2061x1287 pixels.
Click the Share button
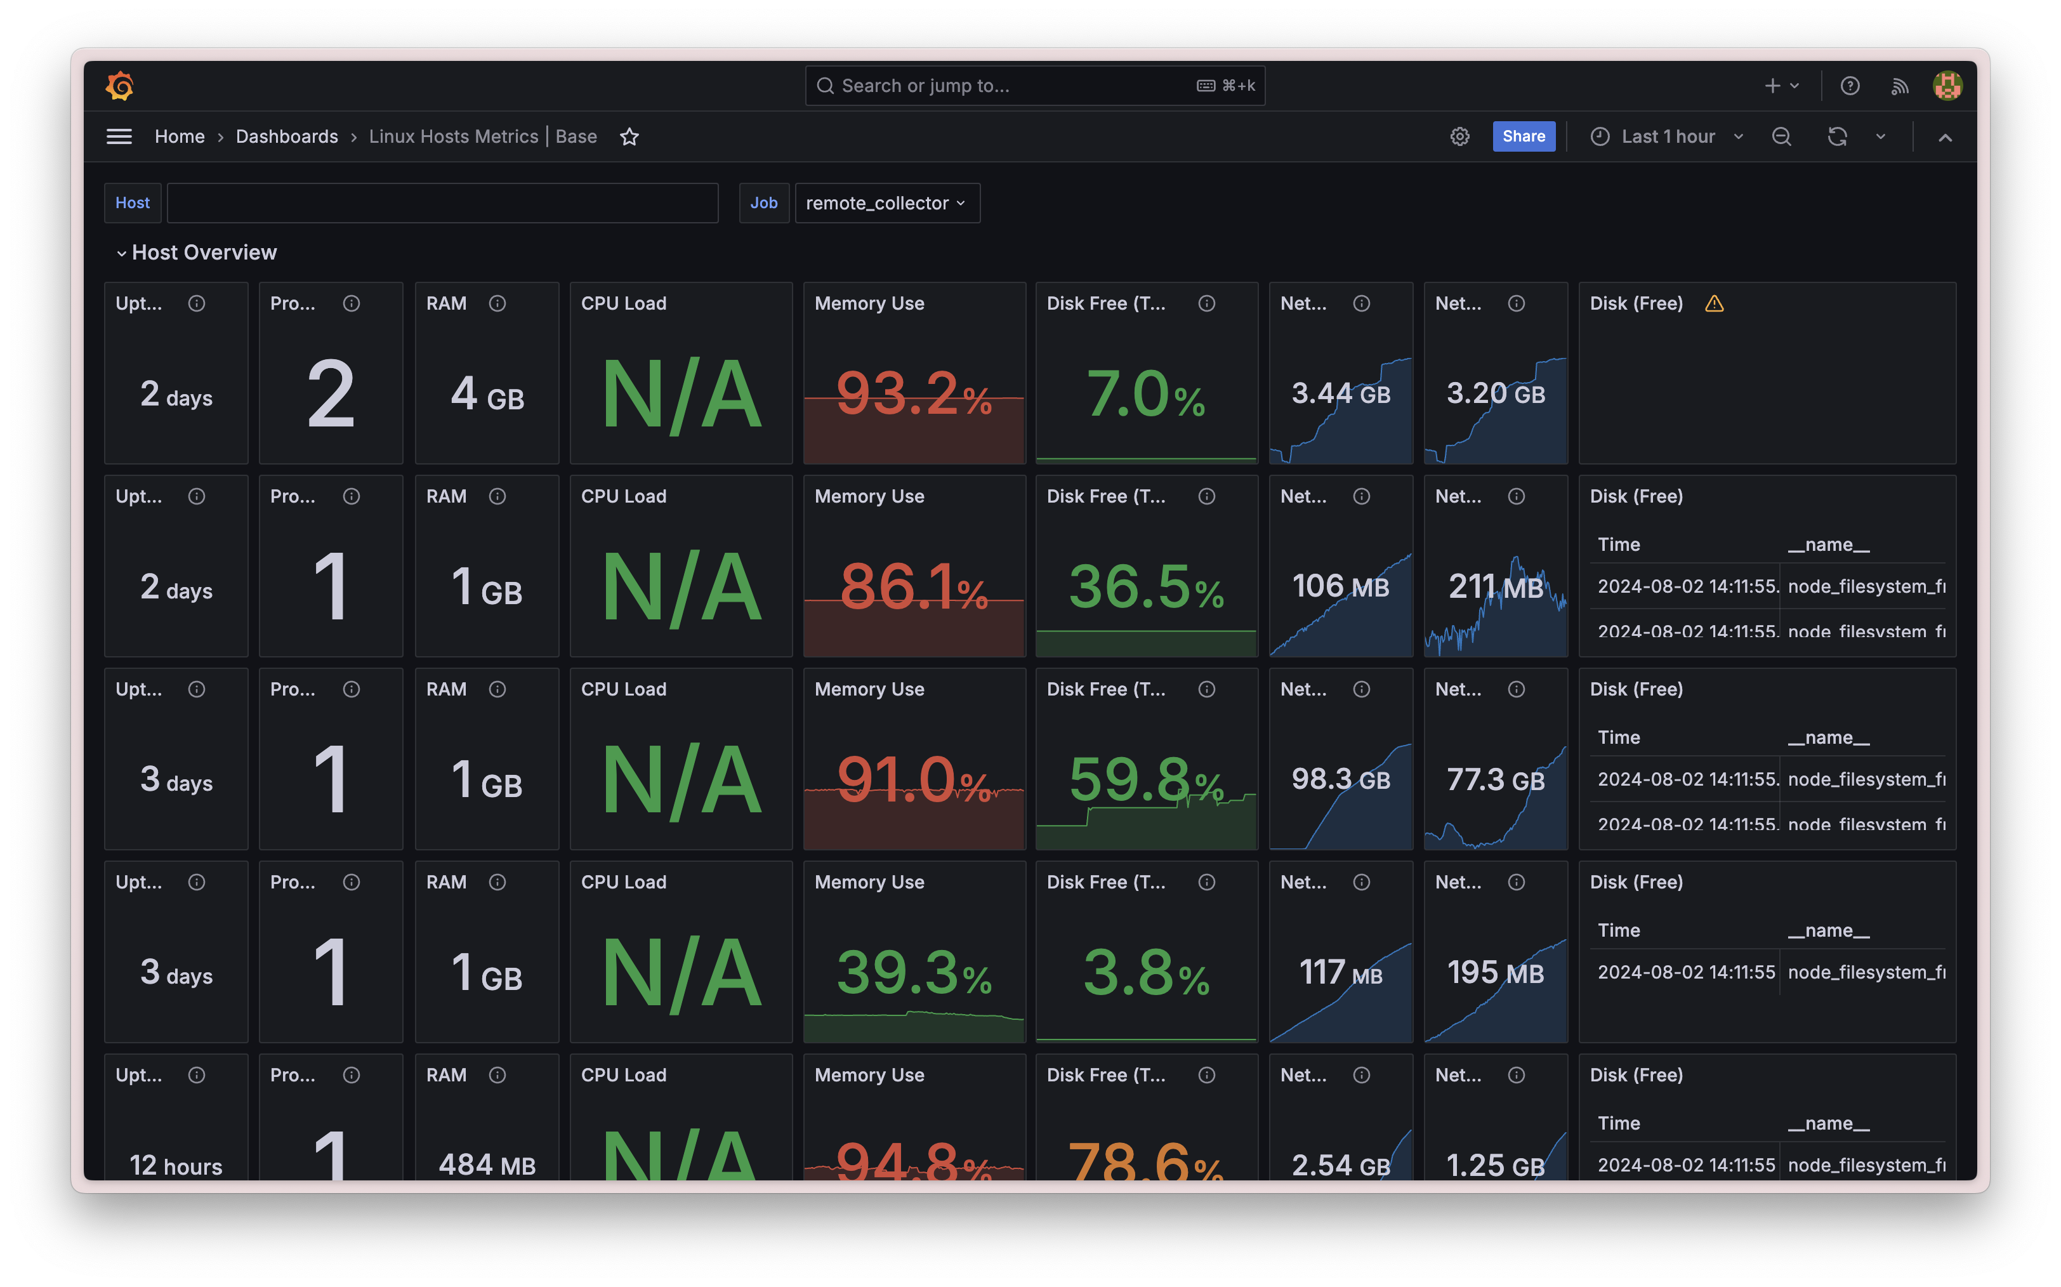(x=1523, y=137)
